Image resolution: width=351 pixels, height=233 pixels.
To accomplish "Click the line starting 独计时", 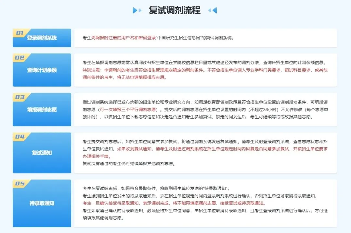I will click(198, 117).
